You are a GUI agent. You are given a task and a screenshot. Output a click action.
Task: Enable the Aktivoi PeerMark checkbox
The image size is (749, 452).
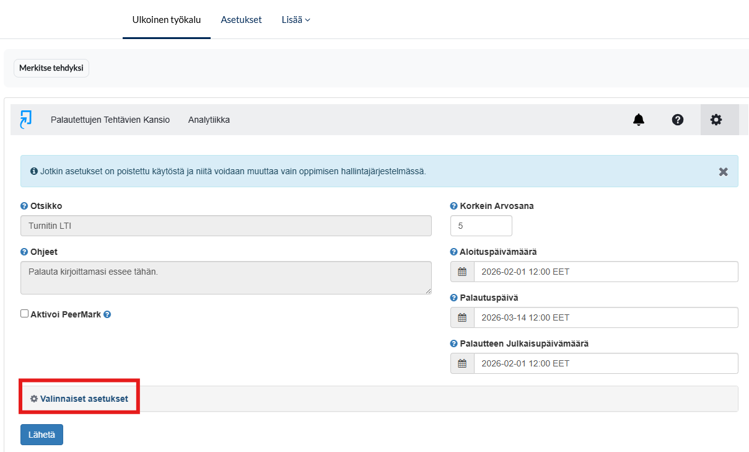25,314
